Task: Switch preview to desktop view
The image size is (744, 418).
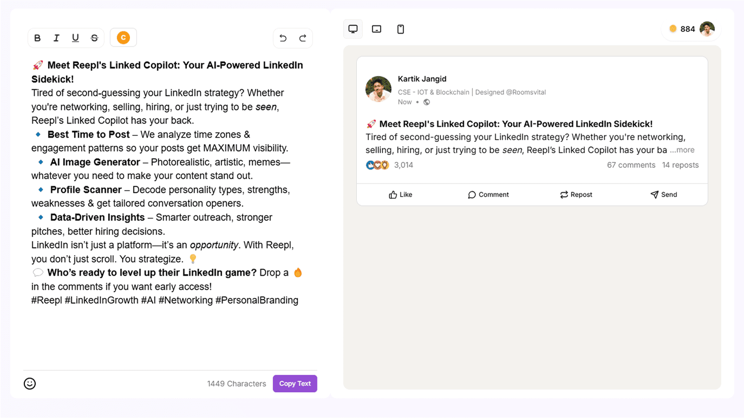Action: (353, 29)
